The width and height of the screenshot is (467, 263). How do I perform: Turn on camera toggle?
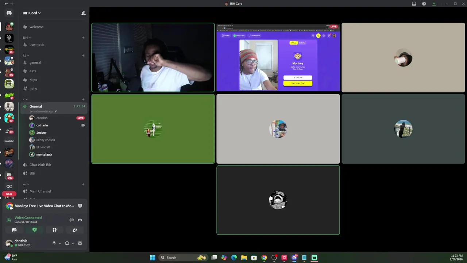(14, 230)
